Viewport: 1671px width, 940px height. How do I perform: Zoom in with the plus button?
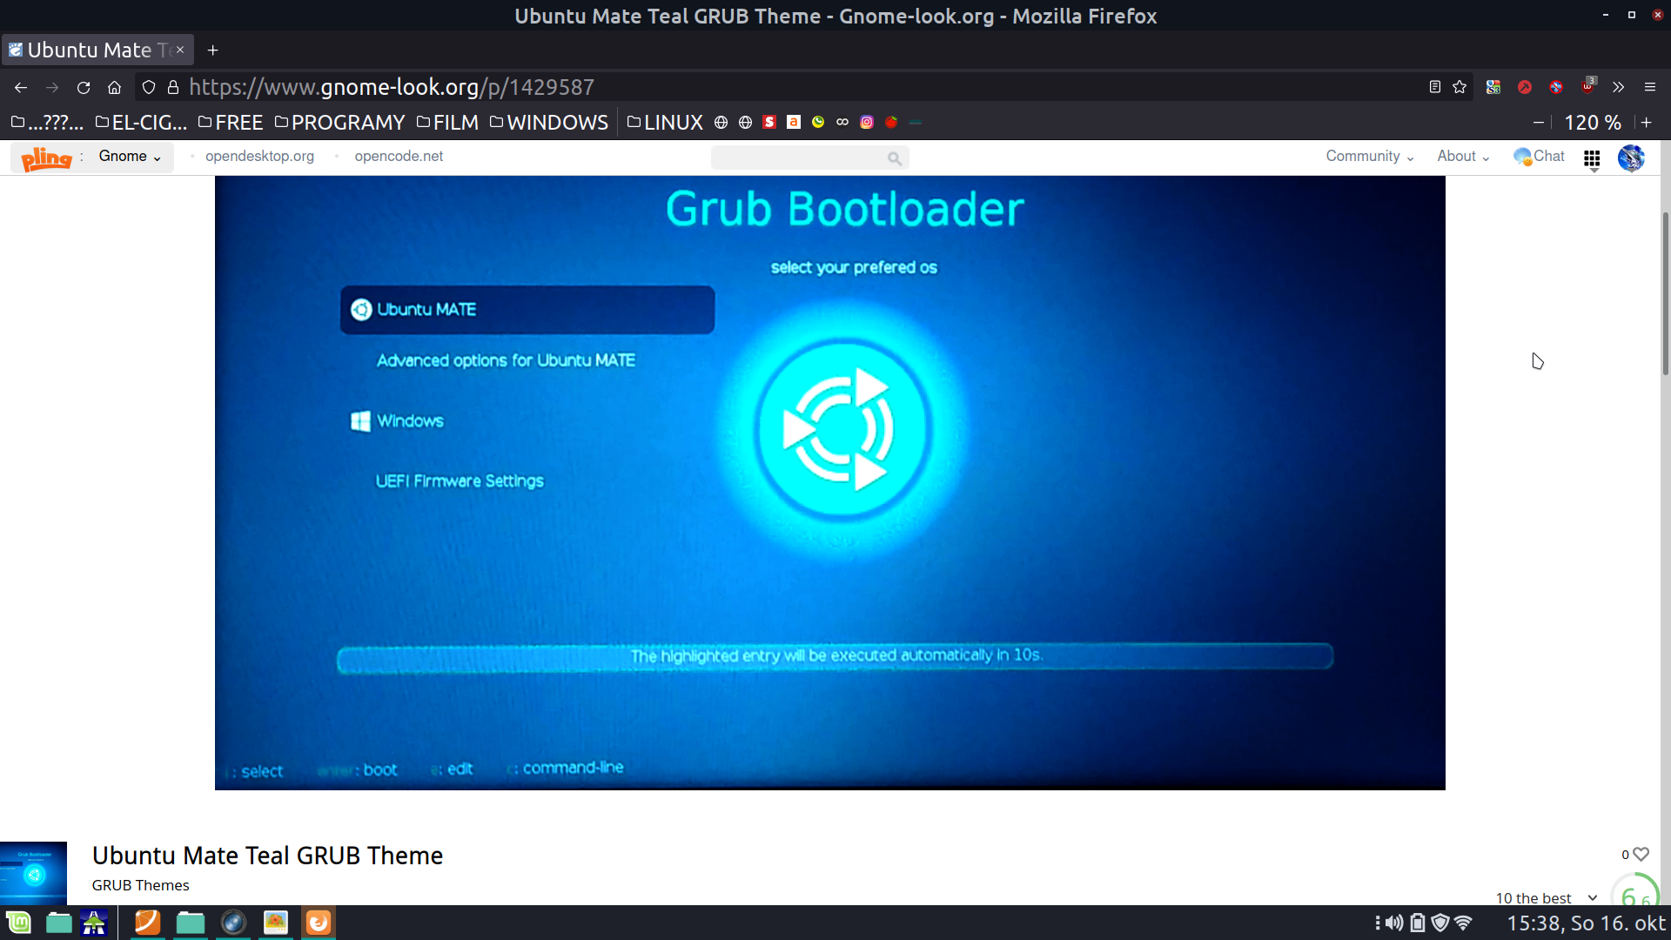1646,123
